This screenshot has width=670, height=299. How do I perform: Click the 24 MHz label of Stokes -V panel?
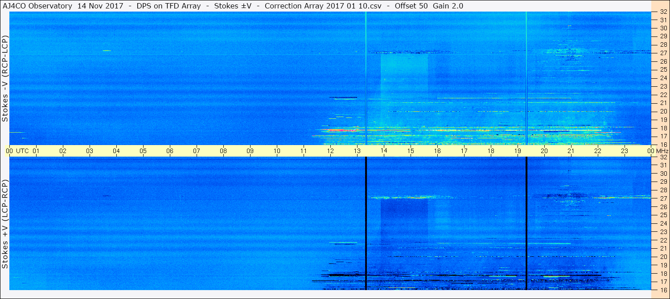tap(663, 78)
